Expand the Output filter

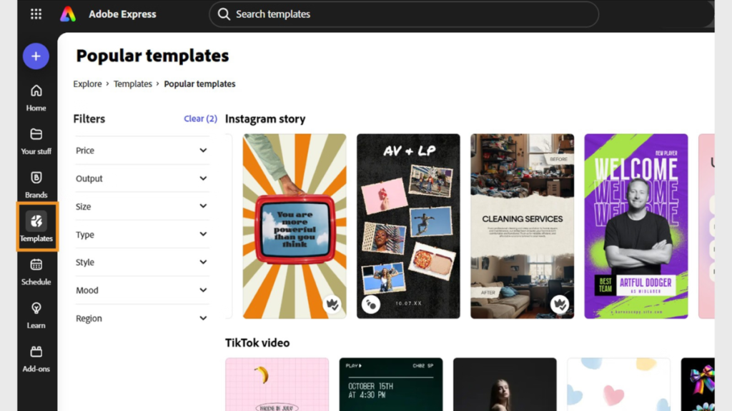[142, 178]
